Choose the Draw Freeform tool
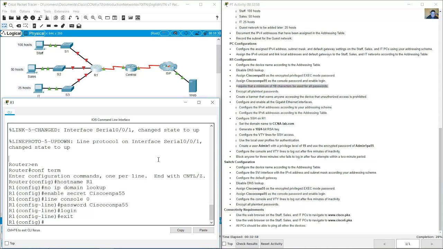The image size is (443, 249). 63,26
